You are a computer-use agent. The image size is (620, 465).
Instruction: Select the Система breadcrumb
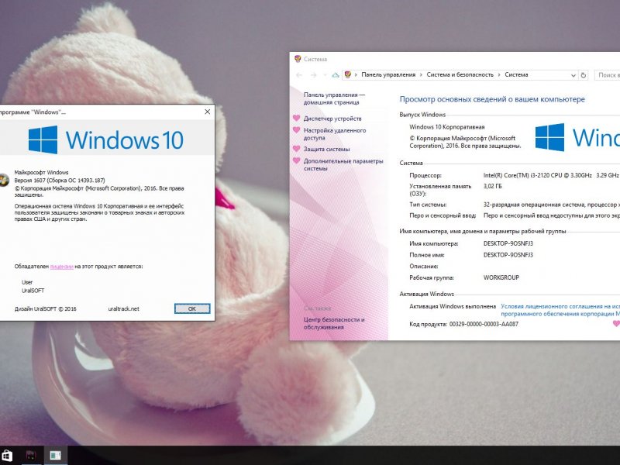(x=516, y=74)
